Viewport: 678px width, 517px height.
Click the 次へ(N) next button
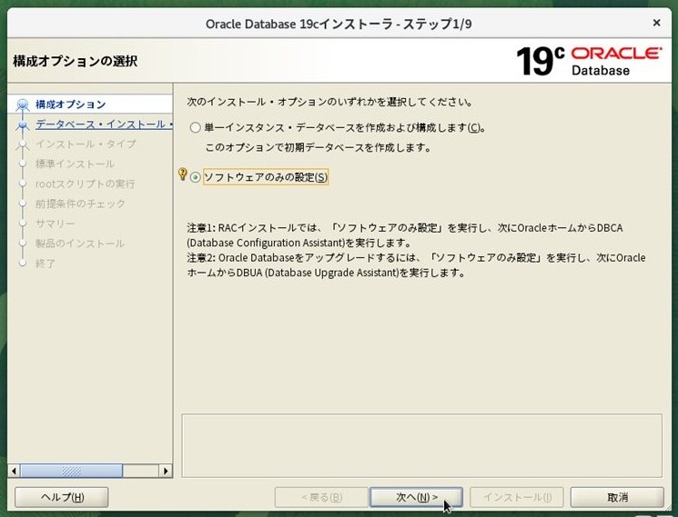click(x=417, y=497)
